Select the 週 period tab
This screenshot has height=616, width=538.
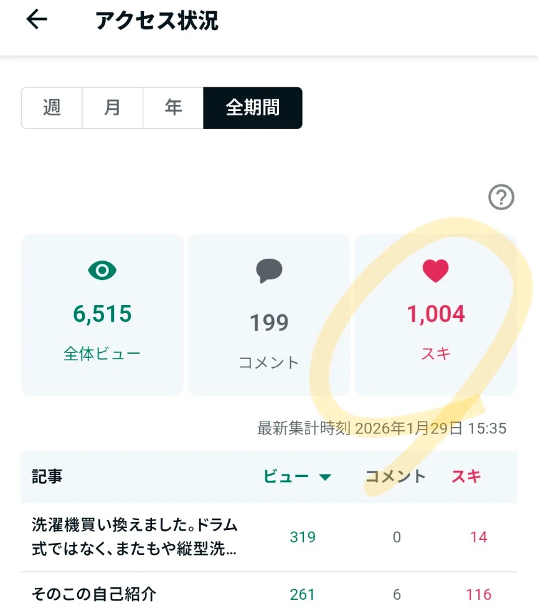click(52, 108)
